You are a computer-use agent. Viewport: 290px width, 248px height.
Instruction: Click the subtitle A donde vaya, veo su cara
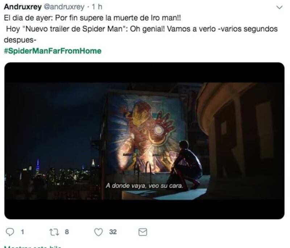point(144,186)
